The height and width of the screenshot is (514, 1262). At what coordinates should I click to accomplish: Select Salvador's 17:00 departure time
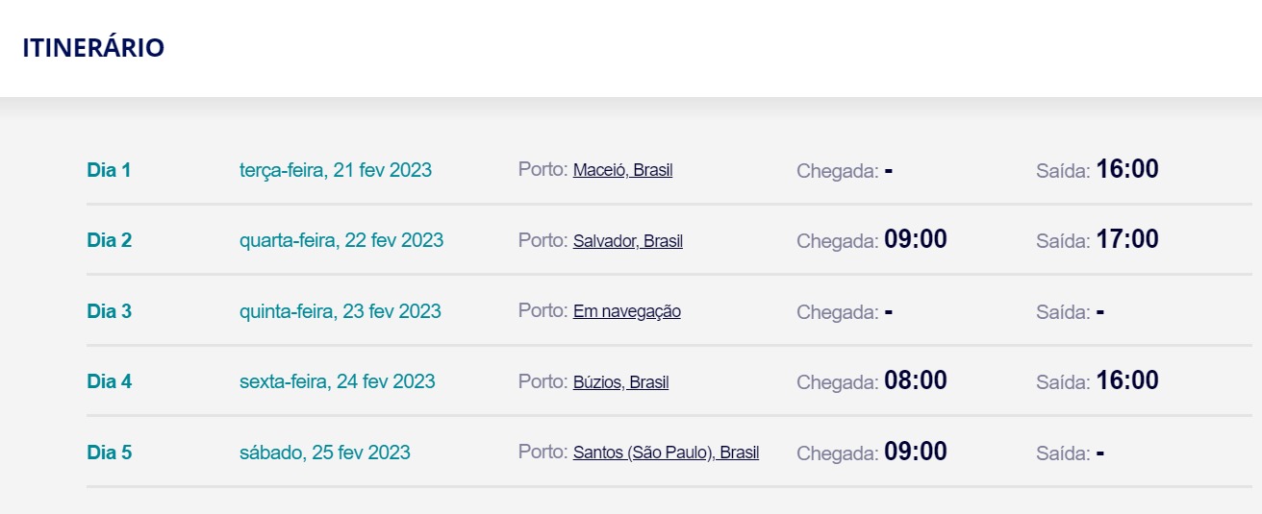(1126, 239)
